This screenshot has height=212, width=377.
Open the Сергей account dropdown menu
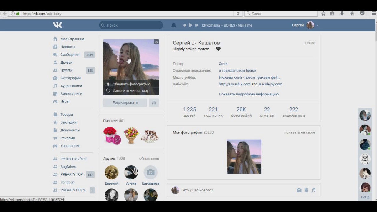click(305, 25)
